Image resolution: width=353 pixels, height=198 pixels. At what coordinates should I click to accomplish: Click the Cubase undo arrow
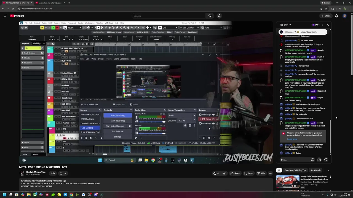[22, 28]
